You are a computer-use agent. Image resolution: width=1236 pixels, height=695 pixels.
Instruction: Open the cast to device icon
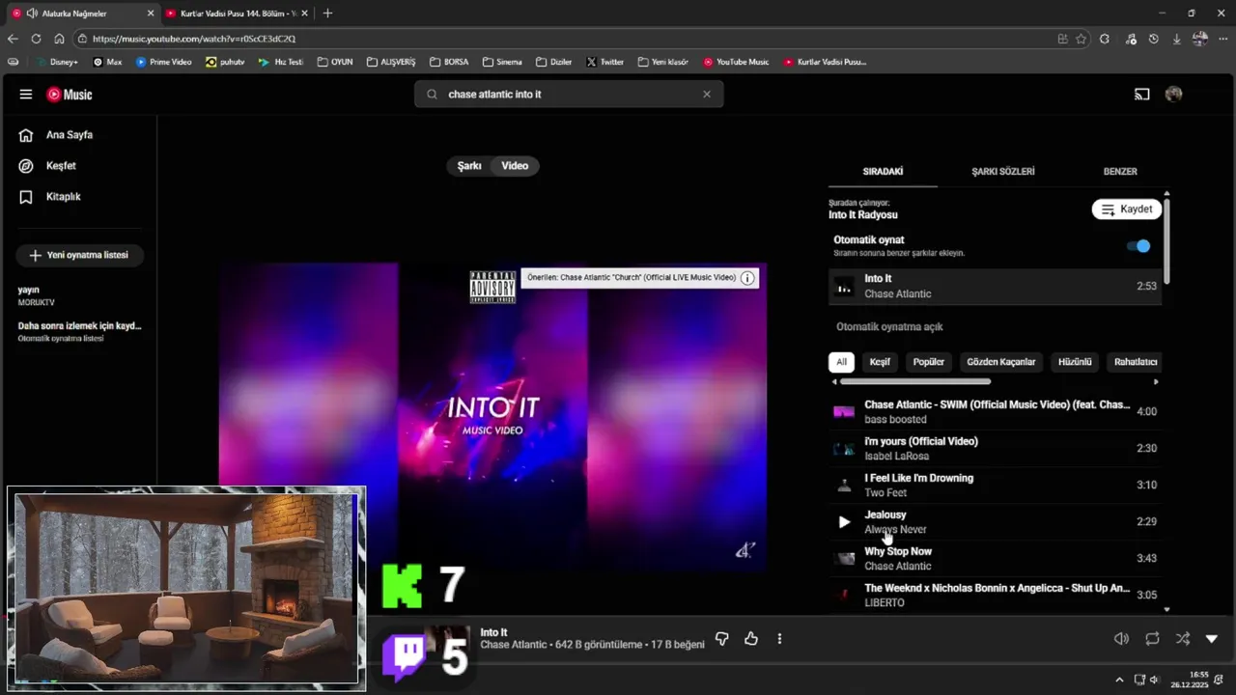click(x=1142, y=95)
